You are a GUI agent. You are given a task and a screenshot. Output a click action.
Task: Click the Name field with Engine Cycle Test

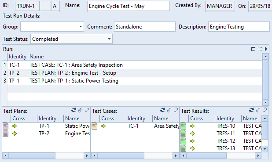click(x=129, y=6)
